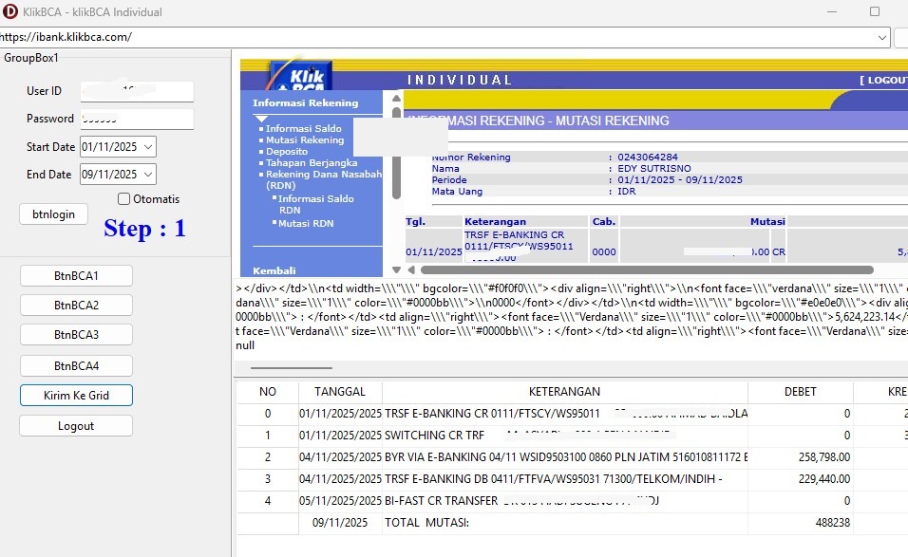Maximize the KlikBCA window

tap(875, 12)
